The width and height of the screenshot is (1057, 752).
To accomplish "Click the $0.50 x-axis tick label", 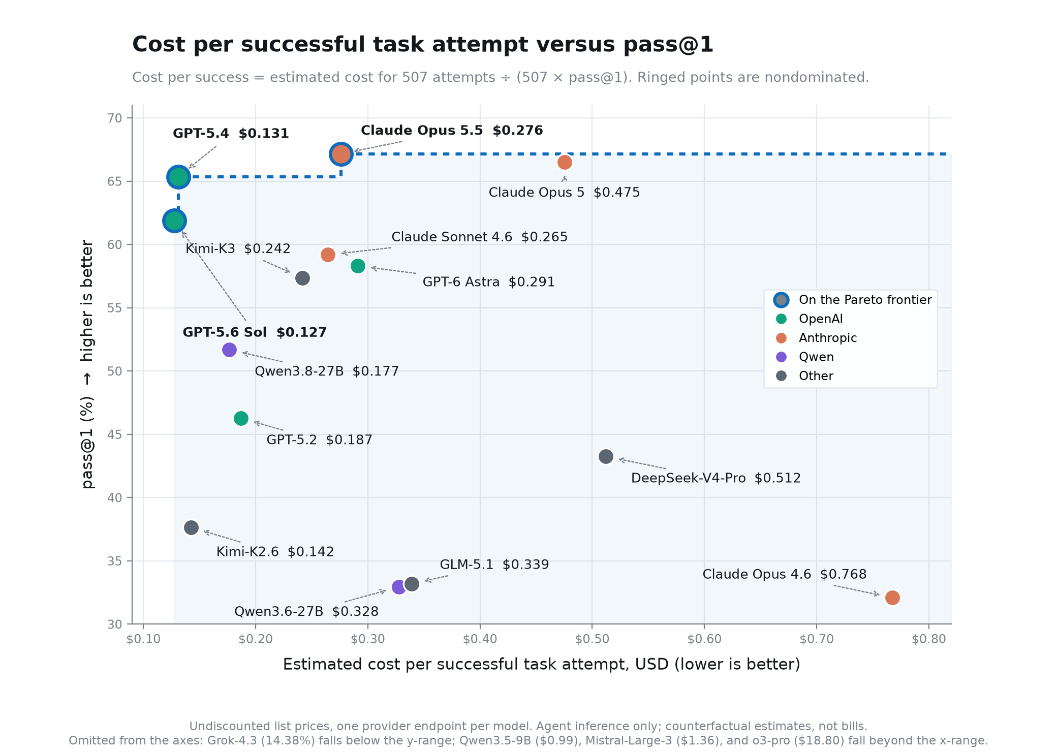I will 592,639.
